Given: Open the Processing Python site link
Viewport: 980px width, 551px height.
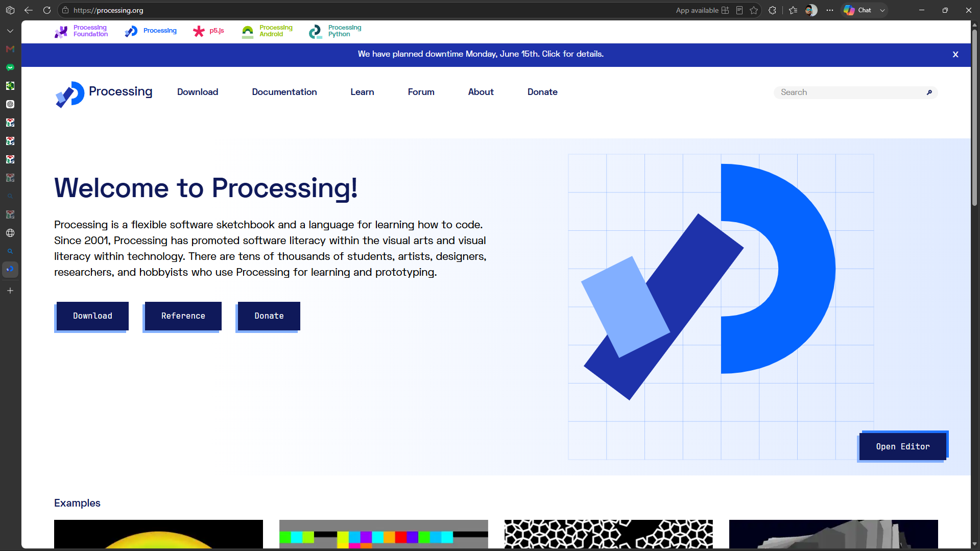Looking at the screenshot, I should [334, 31].
